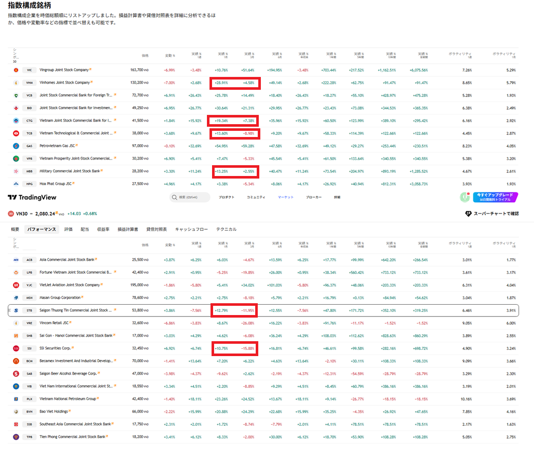The image size is (534, 451).
Task: Click the VN30 index badge icon
Action: coord(11,213)
